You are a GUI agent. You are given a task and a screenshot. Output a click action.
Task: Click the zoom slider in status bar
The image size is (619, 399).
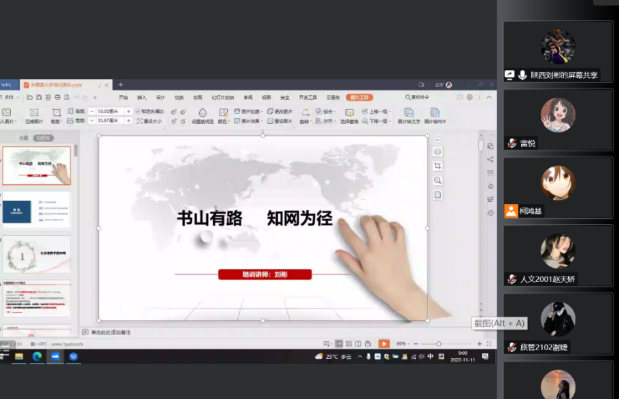pyautogui.click(x=439, y=344)
